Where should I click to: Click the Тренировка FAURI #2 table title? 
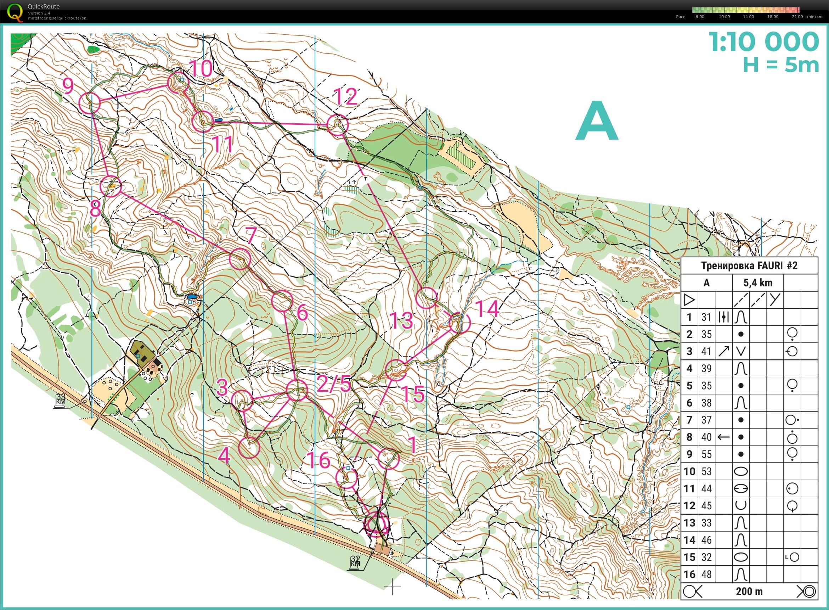tap(749, 265)
